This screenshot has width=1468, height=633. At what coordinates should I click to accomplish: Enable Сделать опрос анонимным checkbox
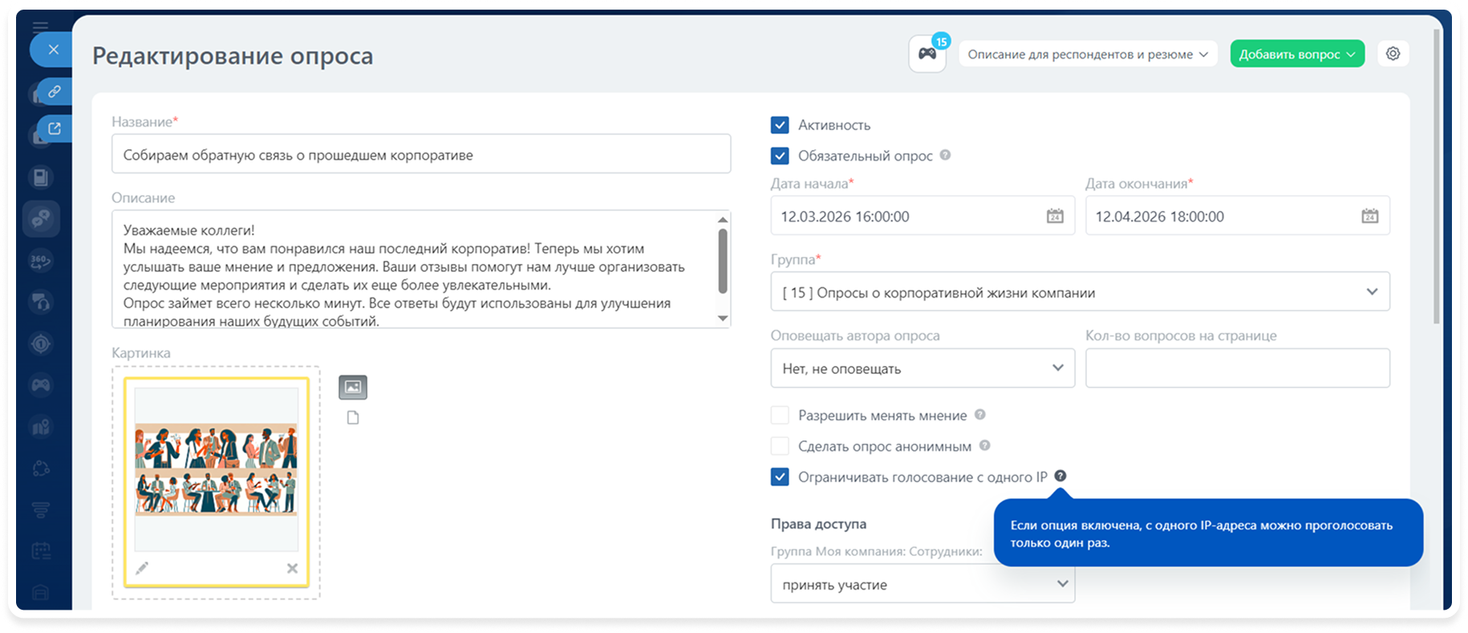780,446
